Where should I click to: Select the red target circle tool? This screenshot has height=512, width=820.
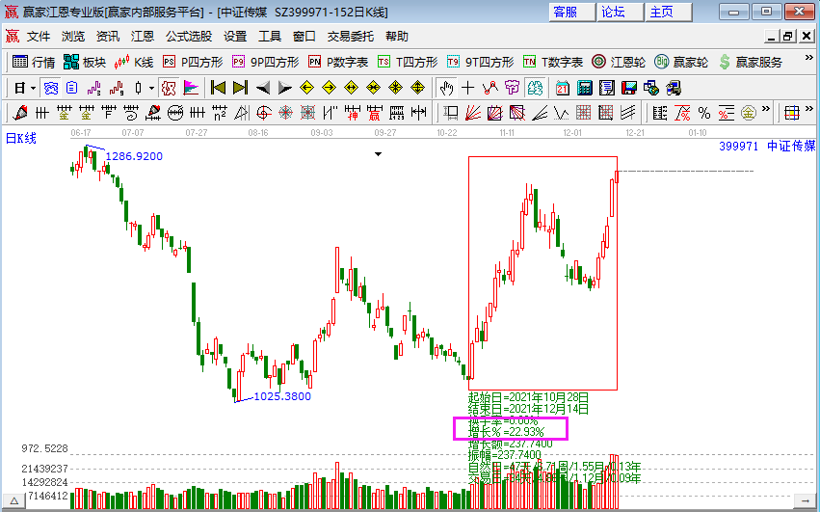click(264, 113)
